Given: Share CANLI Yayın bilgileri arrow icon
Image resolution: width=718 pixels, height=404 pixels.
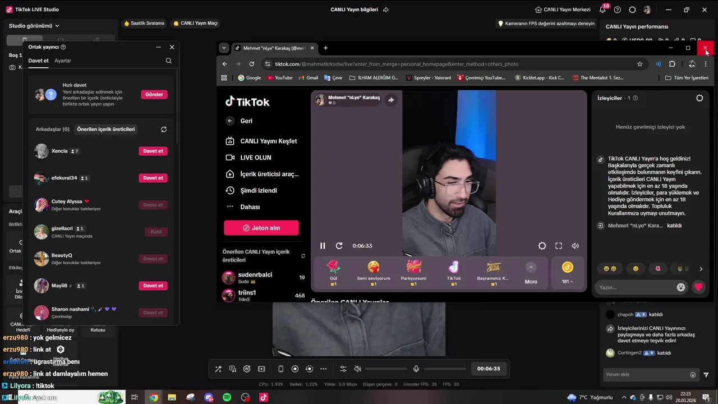Looking at the screenshot, I should [x=386, y=10].
